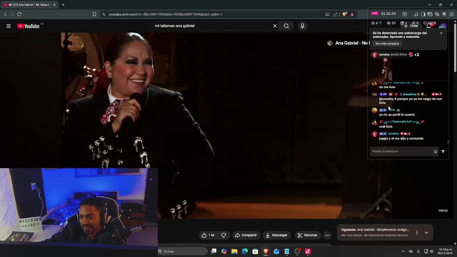Viewport: 457px width, 257px height.
Task: Open the Windows taskbar Buscar search
Action: pos(182,251)
